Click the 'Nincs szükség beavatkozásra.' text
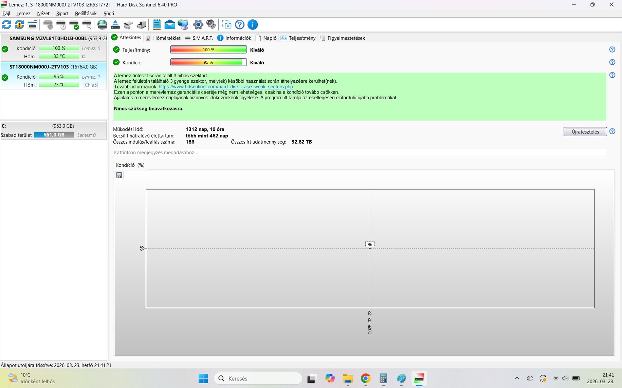Viewport: 622px width, 388px height. point(149,109)
